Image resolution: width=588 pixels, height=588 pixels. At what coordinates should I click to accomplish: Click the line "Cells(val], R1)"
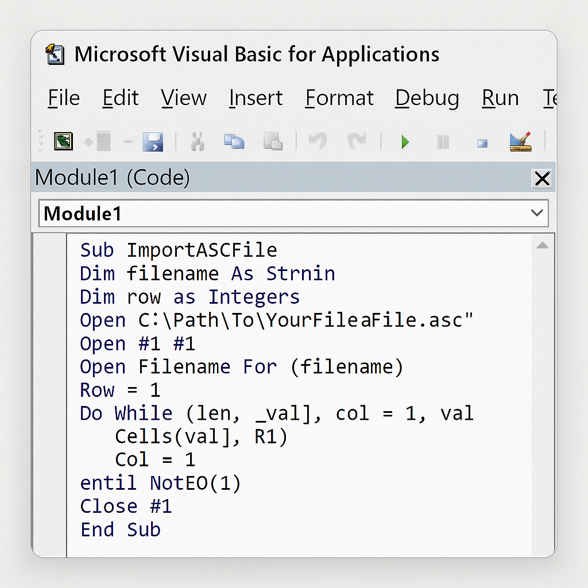201,437
